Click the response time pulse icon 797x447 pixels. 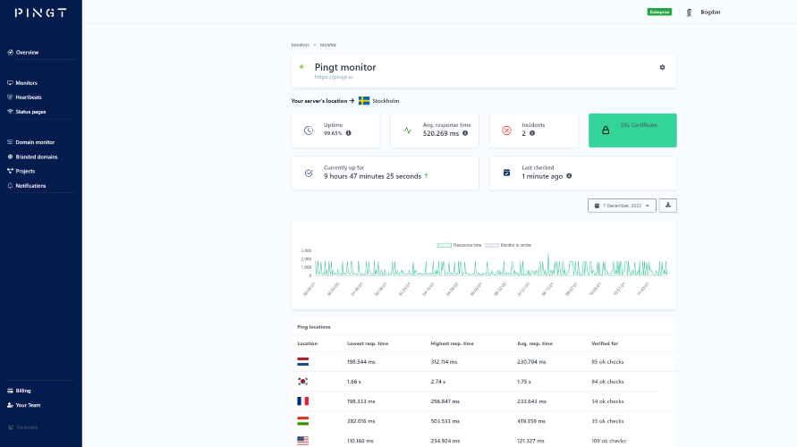click(408, 131)
